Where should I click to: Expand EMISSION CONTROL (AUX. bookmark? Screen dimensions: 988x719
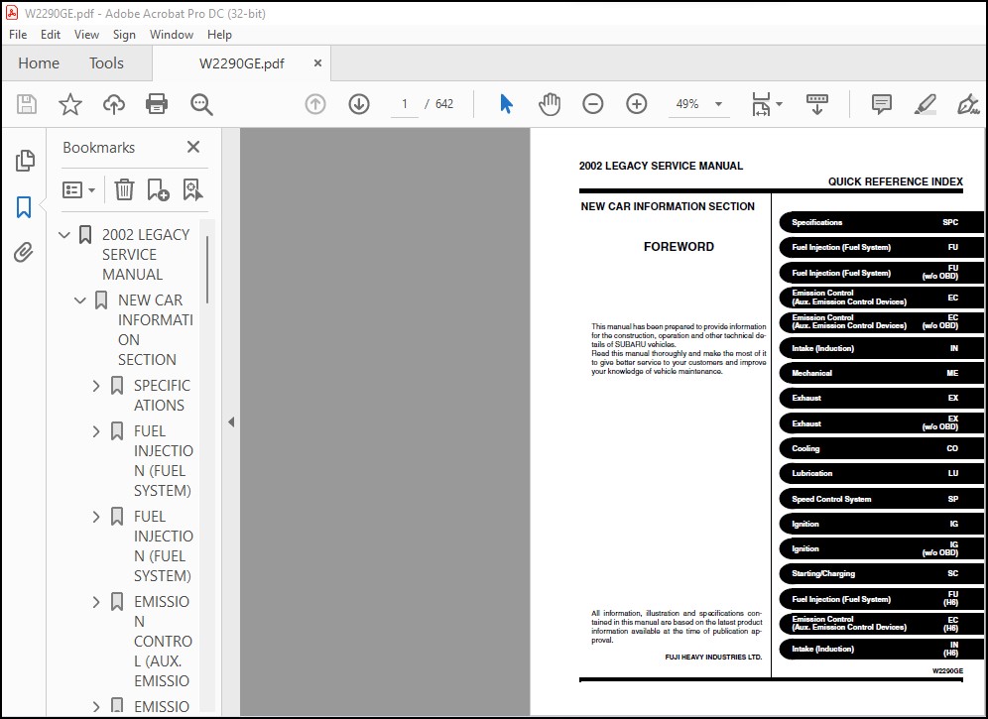tap(96, 602)
